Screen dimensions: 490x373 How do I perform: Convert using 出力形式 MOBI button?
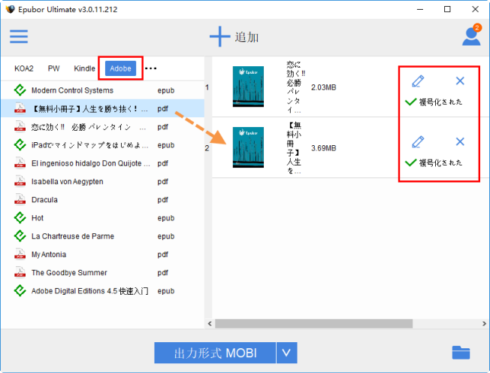pyautogui.click(x=215, y=353)
